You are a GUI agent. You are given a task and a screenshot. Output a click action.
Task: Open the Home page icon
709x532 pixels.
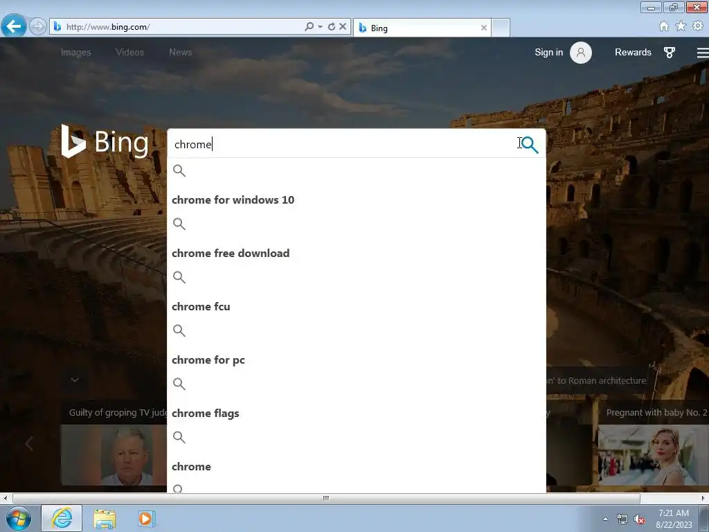click(664, 26)
